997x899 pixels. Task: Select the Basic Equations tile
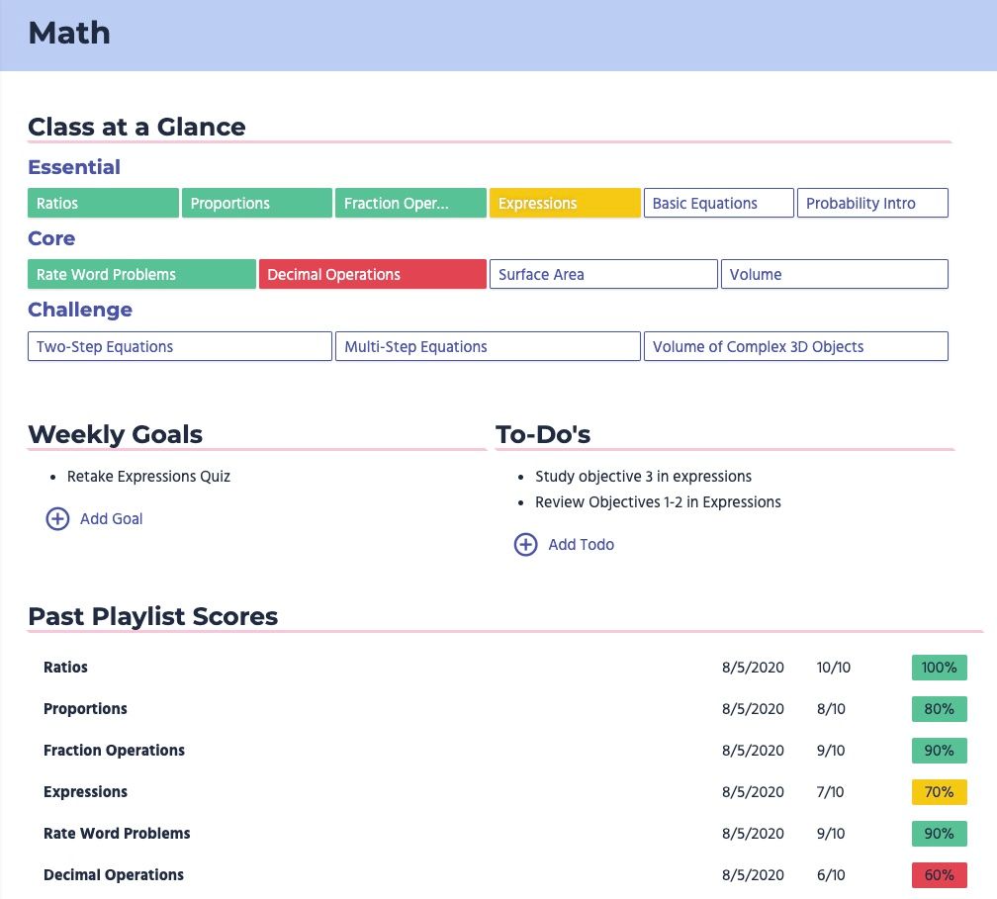pos(718,203)
